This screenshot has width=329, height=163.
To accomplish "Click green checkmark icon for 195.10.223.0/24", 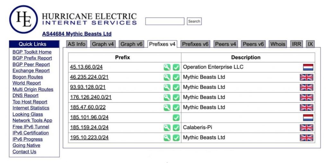I will click(176, 137).
